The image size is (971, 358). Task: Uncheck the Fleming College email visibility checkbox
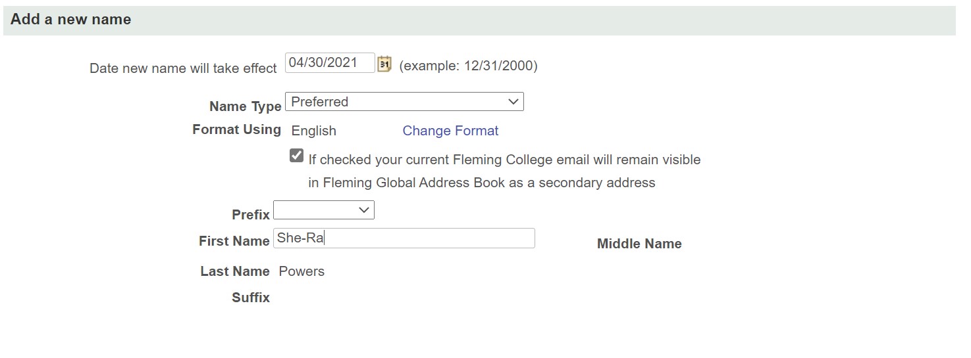point(297,156)
